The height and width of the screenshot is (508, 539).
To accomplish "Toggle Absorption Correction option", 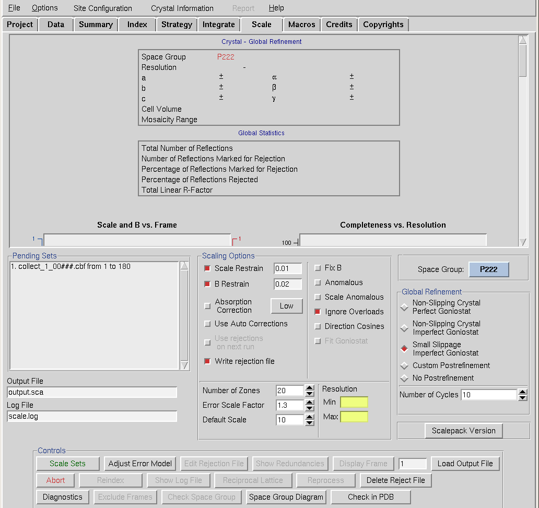I will 208,305.
